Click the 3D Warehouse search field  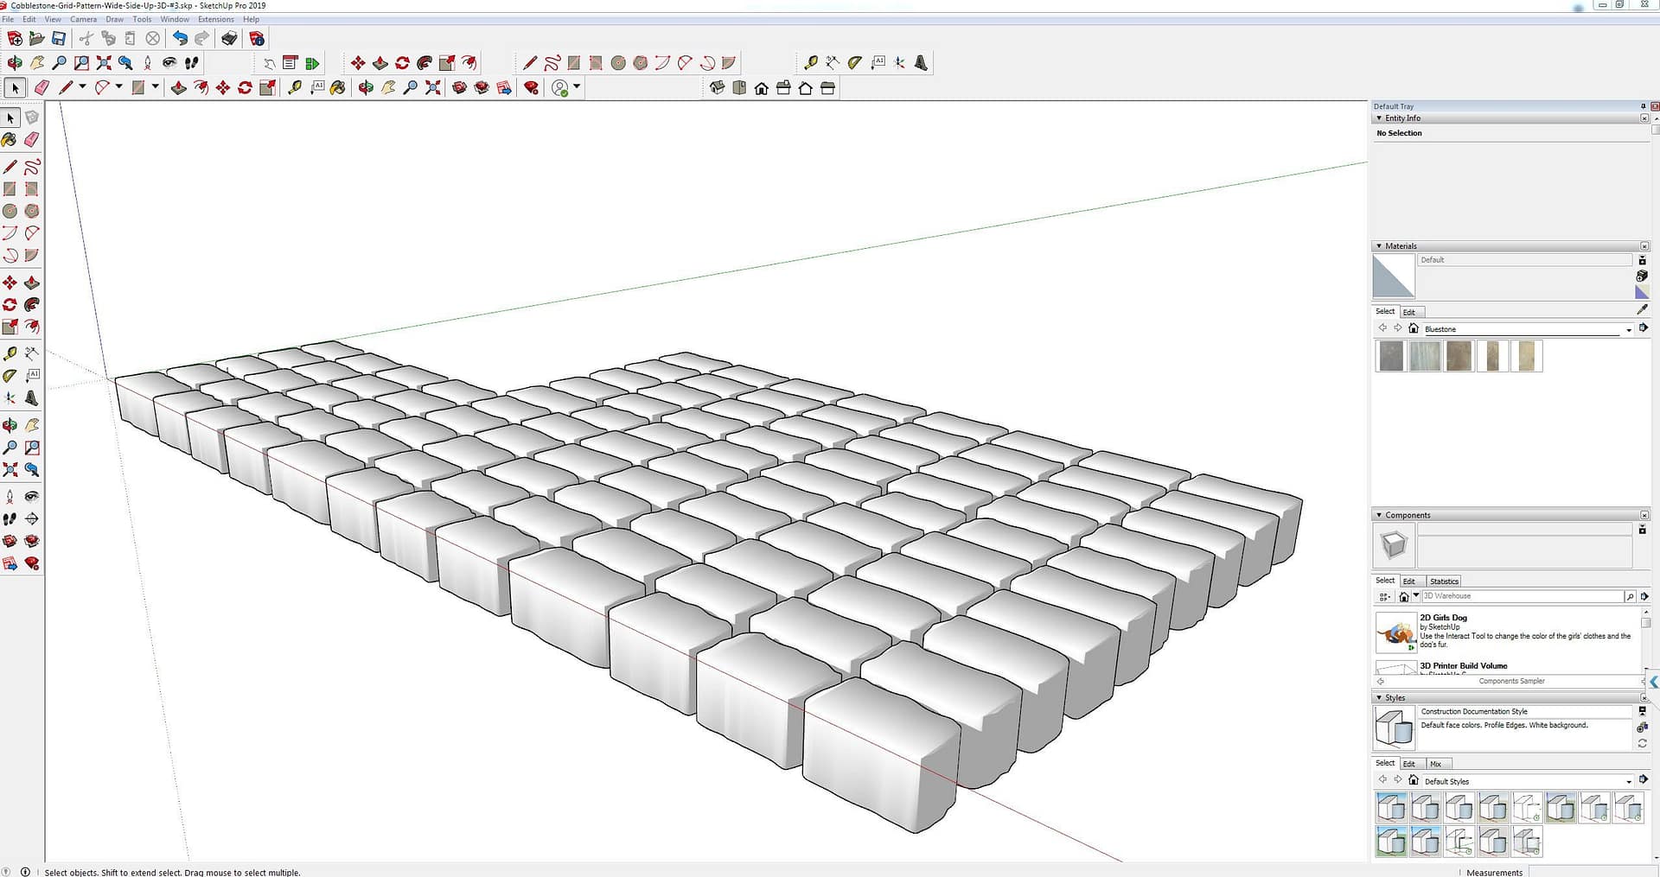(1522, 596)
